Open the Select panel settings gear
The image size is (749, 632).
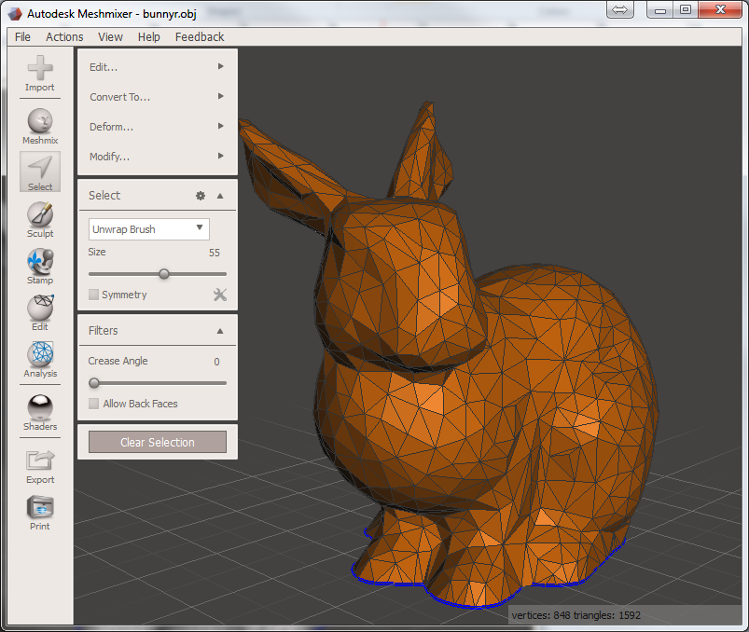coord(199,196)
